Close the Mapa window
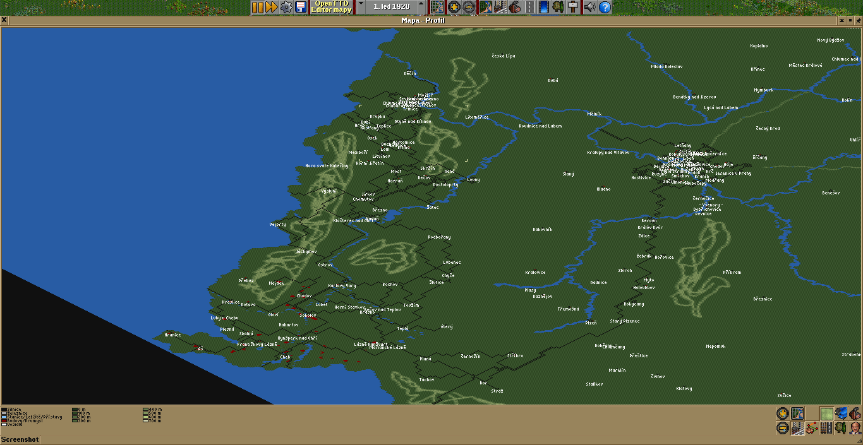Screen dimensions: 863x445 click(x=4, y=20)
